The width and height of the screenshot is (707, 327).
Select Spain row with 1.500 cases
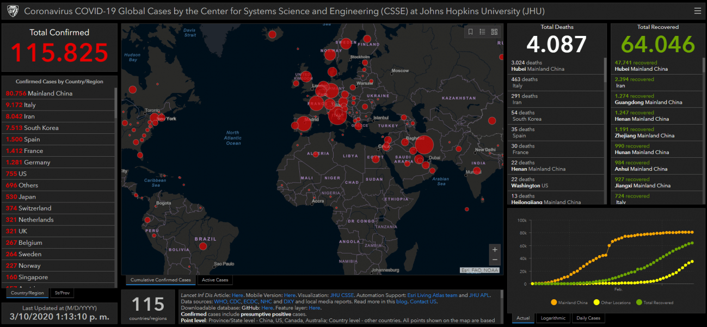pyautogui.click(x=58, y=139)
